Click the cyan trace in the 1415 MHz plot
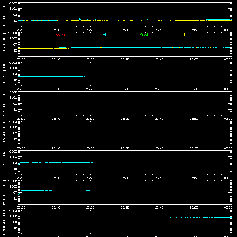The width and height of the screenshot is (237, 237). coord(125,105)
